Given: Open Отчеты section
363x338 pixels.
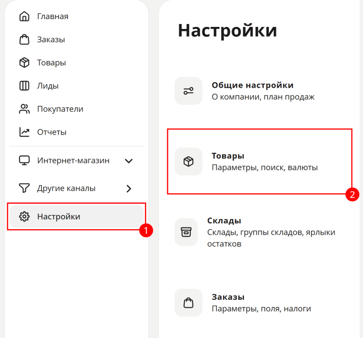Looking at the screenshot, I should (x=52, y=132).
